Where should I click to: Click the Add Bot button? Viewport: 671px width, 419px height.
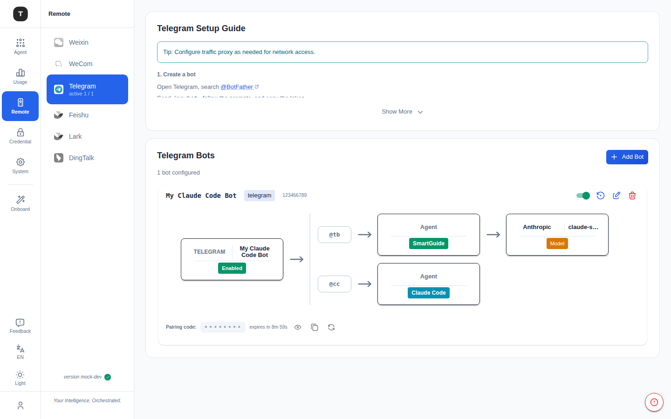(627, 157)
